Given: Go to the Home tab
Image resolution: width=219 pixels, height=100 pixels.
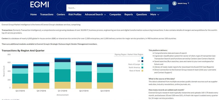Looking at the screenshot, I should click(x=33, y=14).
